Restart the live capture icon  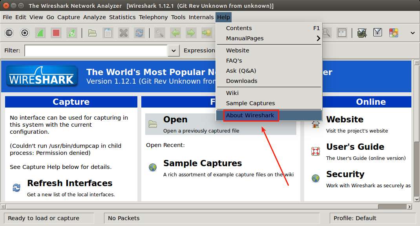point(71,33)
